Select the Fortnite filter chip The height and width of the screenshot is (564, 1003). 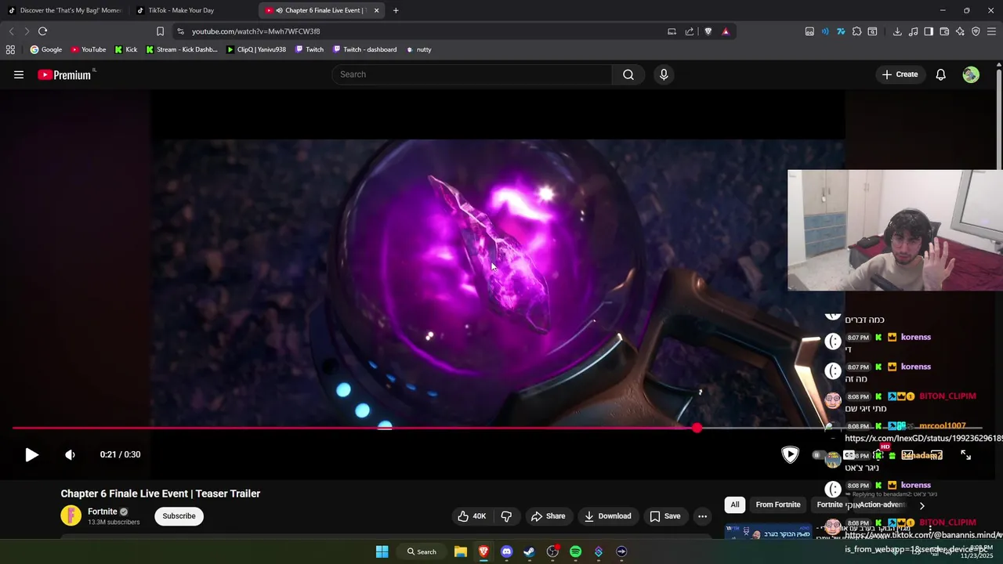(829, 504)
